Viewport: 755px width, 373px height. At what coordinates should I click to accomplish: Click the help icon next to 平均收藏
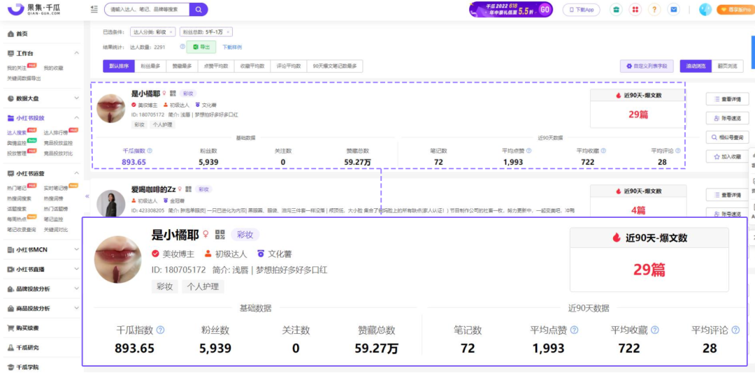click(x=603, y=151)
